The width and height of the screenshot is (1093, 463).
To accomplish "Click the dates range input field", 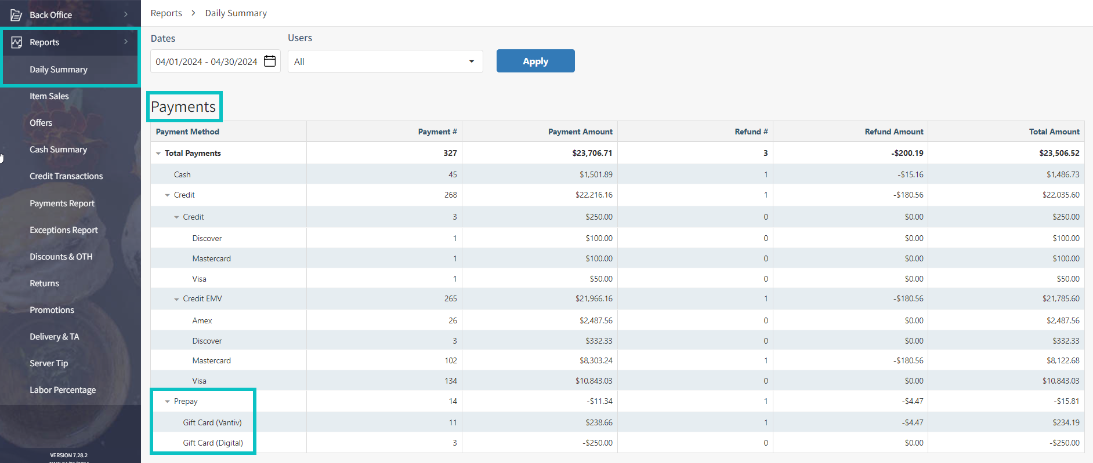I will [x=207, y=61].
